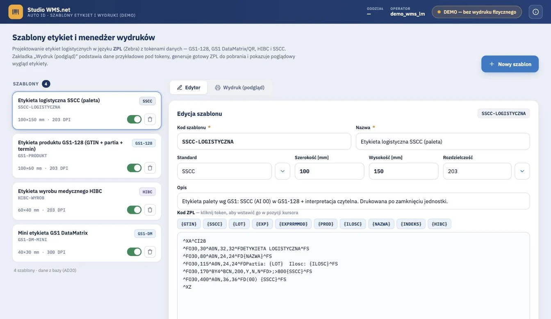Delete the GS1-DM-MINI template via trash icon

150,252
